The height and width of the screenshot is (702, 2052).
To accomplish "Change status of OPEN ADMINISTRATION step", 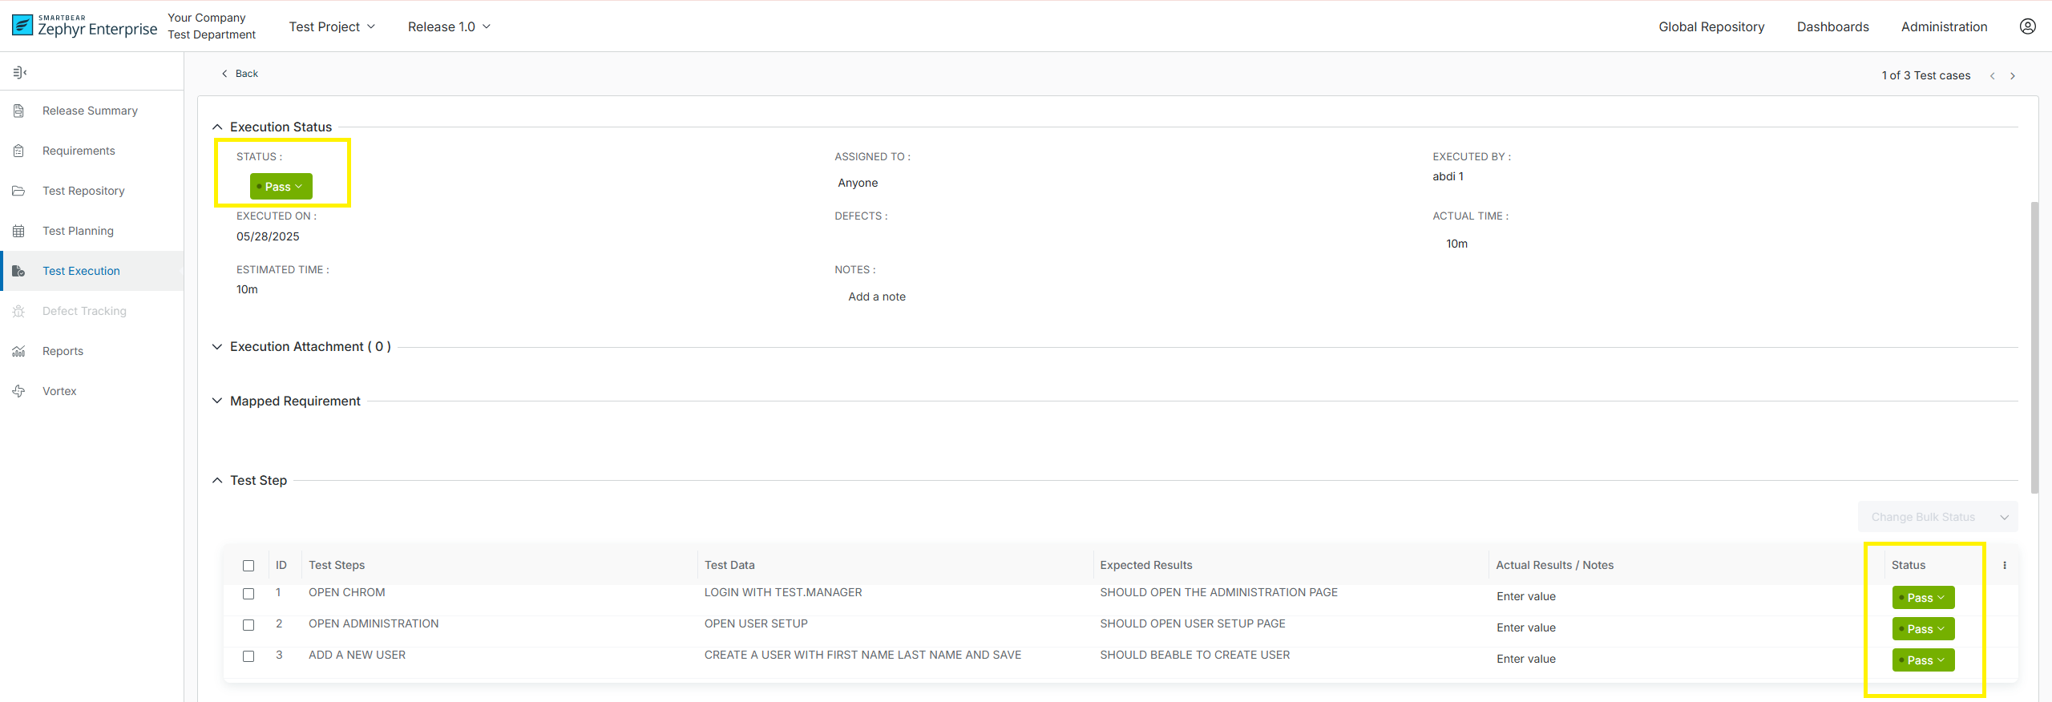I will click(1923, 629).
